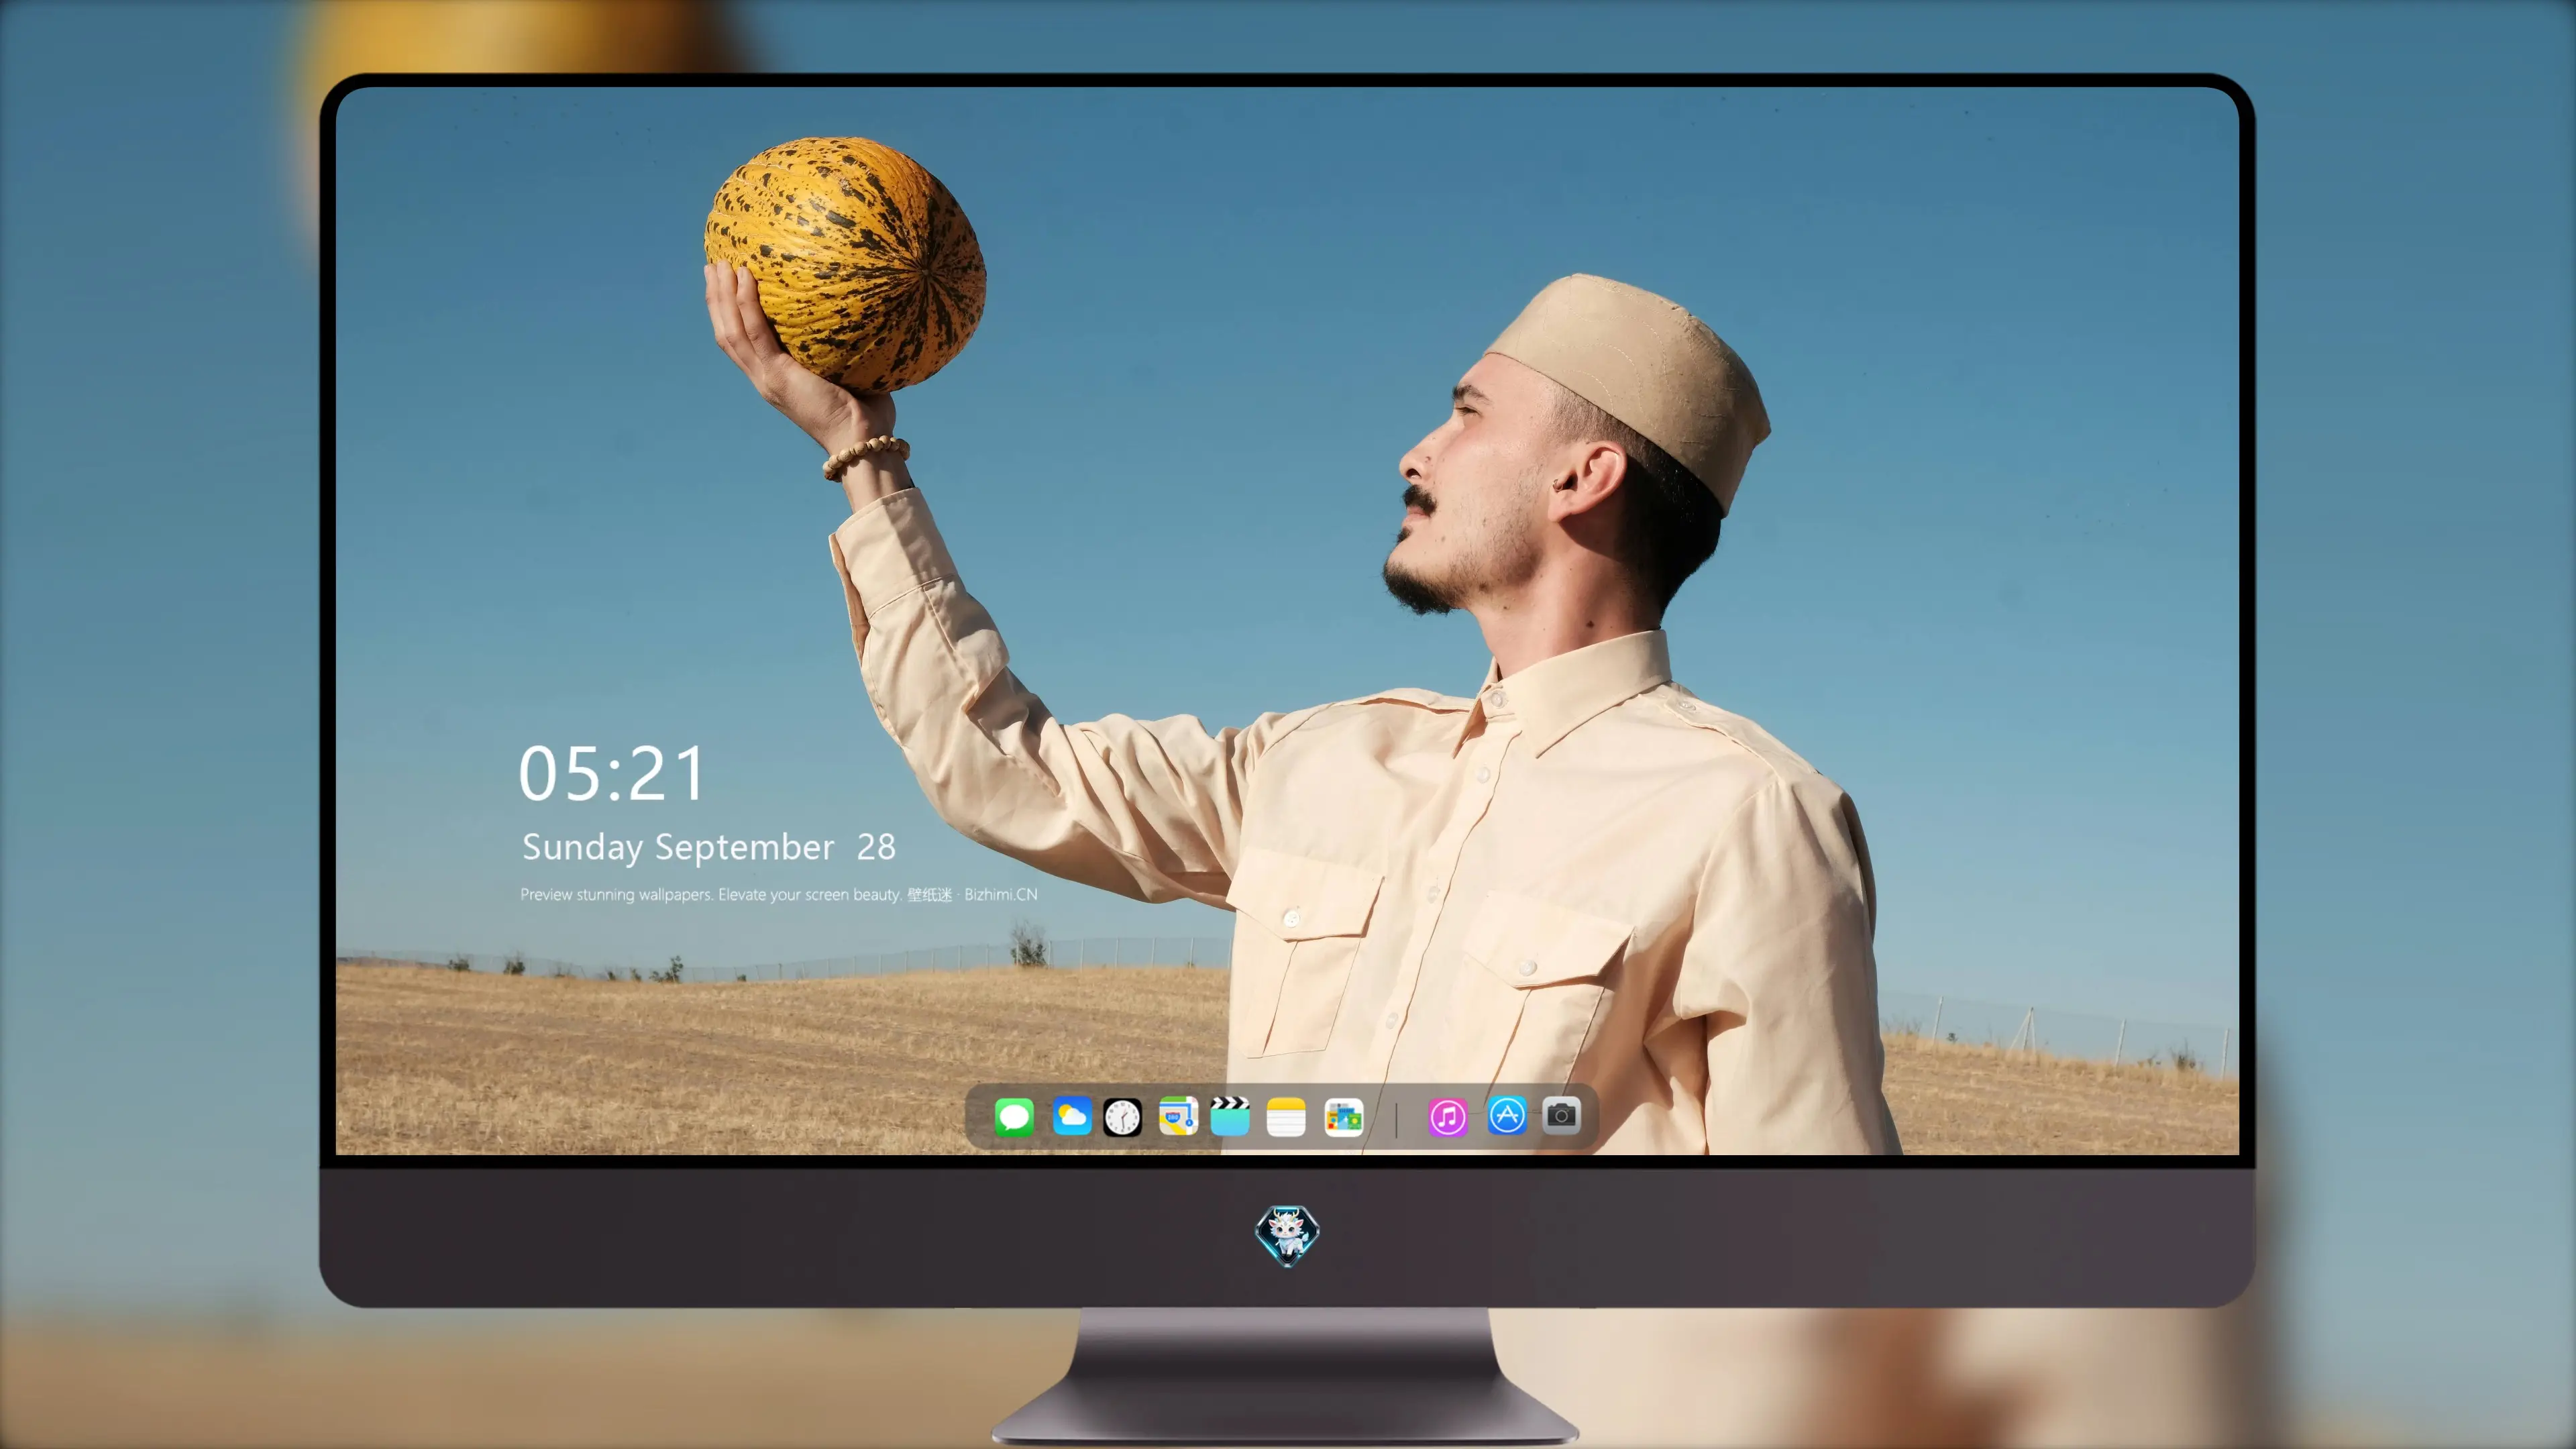Open the Pages document app in the dock
The width and height of the screenshot is (2576, 1449).
point(1344,1116)
